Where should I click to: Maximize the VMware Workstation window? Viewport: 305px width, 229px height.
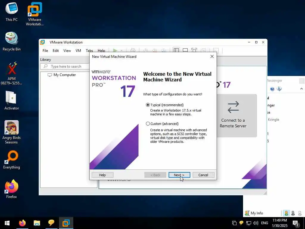coord(256,42)
